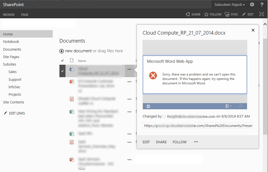Follow this site using the star icon
Viewport: 268px width, 172px height.
click(x=206, y=14)
